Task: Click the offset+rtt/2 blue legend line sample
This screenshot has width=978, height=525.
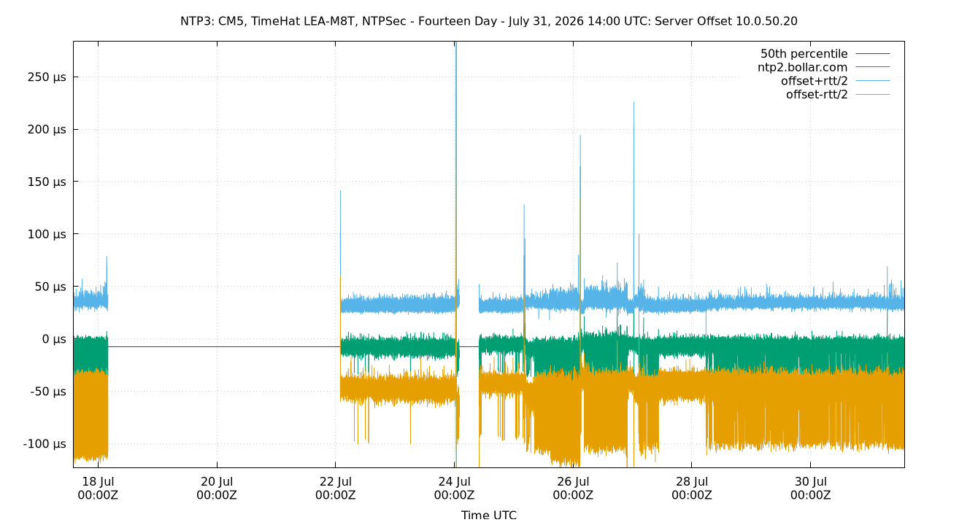Action: pyautogui.click(x=872, y=81)
